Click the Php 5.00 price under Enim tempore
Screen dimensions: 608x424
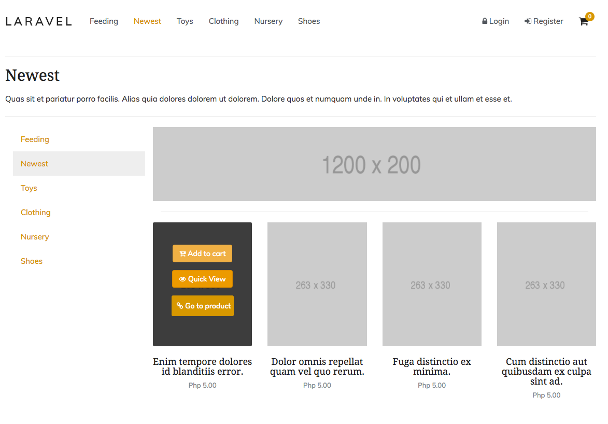click(x=203, y=386)
